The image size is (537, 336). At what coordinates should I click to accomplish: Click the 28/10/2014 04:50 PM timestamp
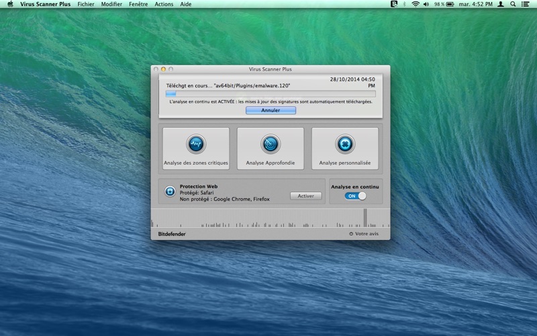(352, 82)
